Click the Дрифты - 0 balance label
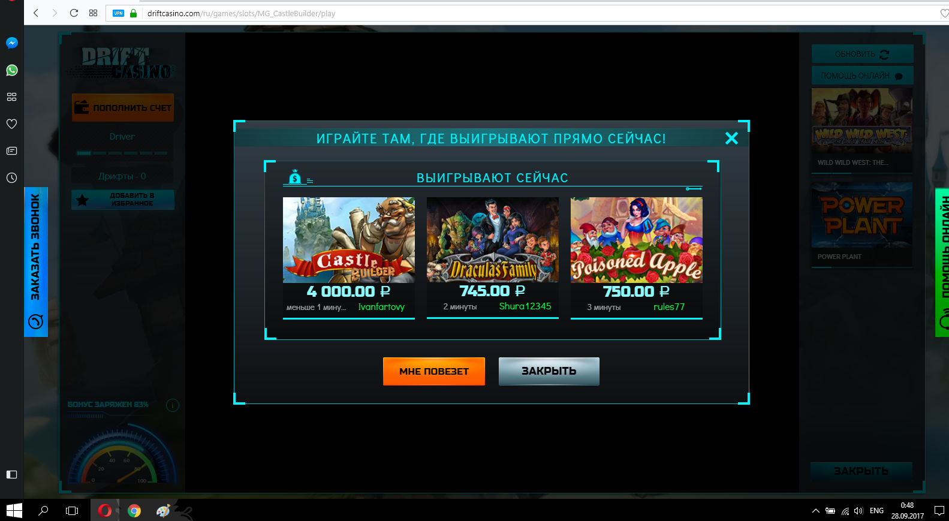 (122, 176)
